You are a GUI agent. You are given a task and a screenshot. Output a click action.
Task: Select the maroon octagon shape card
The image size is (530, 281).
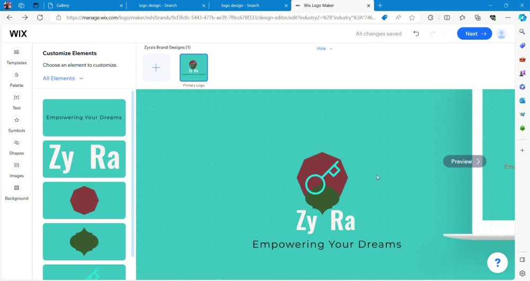(84, 201)
